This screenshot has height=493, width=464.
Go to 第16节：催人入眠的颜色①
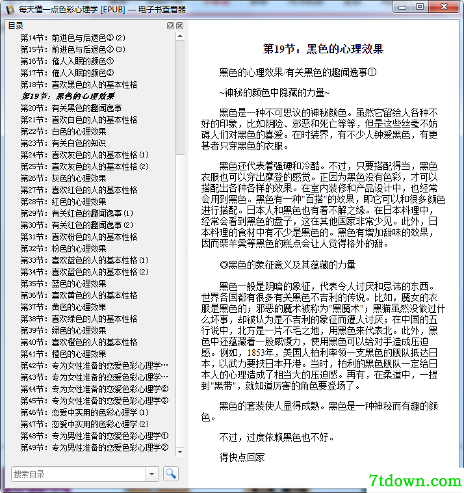click(67, 61)
